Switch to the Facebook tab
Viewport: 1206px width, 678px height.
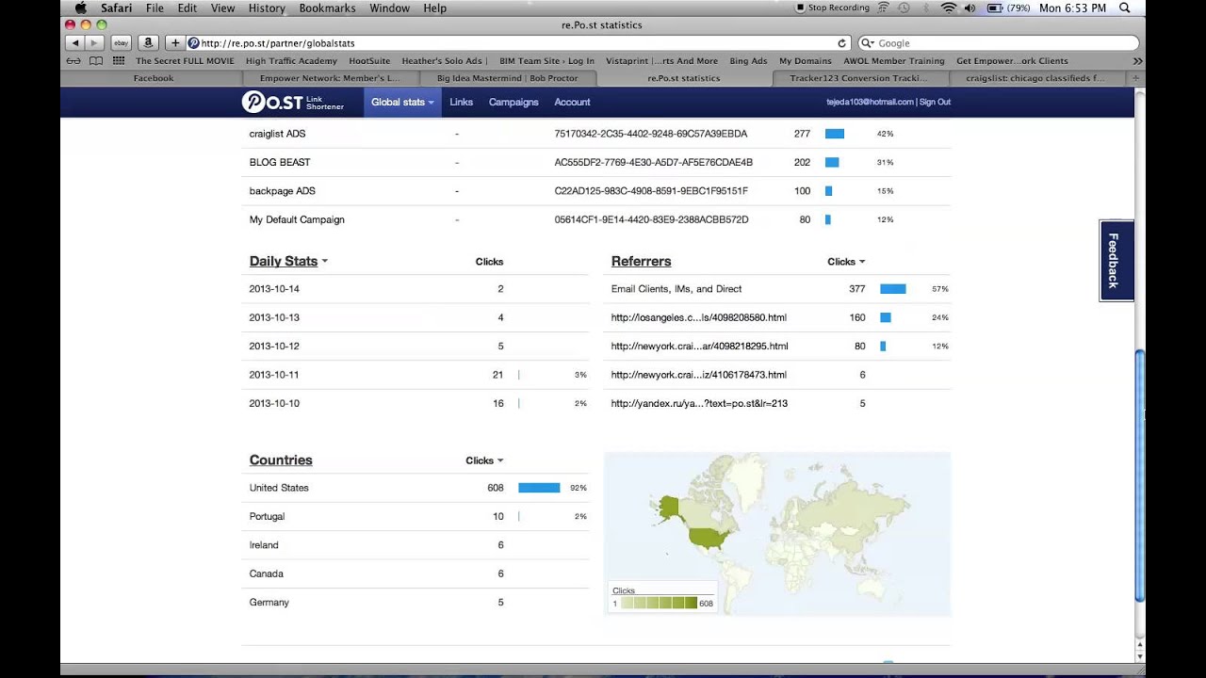pyautogui.click(x=154, y=78)
